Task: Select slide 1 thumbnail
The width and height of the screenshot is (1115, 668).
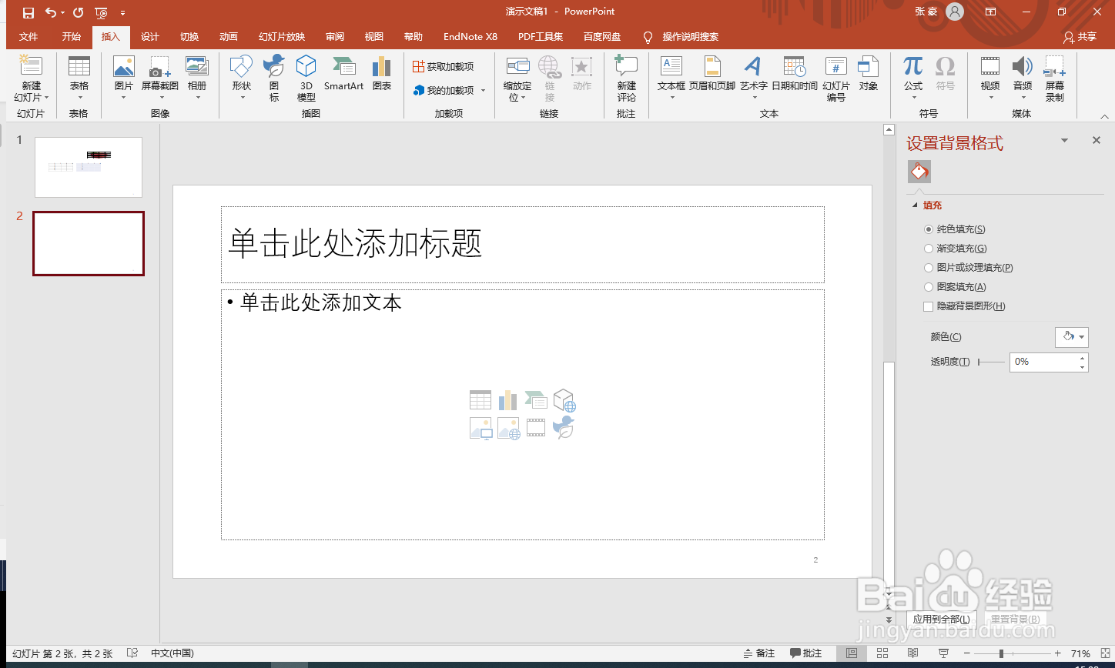Action: [89, 167]
